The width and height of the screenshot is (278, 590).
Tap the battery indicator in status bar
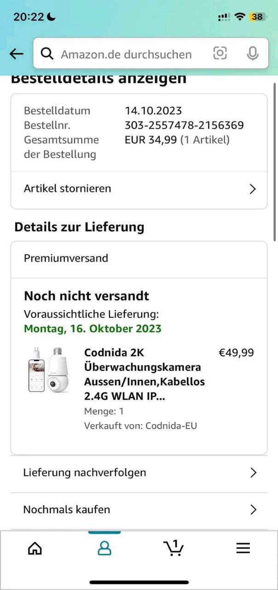click(257, 17)
